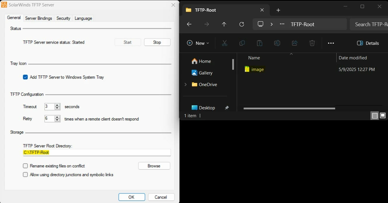Switch to large icons view in status bar
Image resolution: width=388 pixels, height=203 pixels.
pyautogui.click(x=383, y=116)
